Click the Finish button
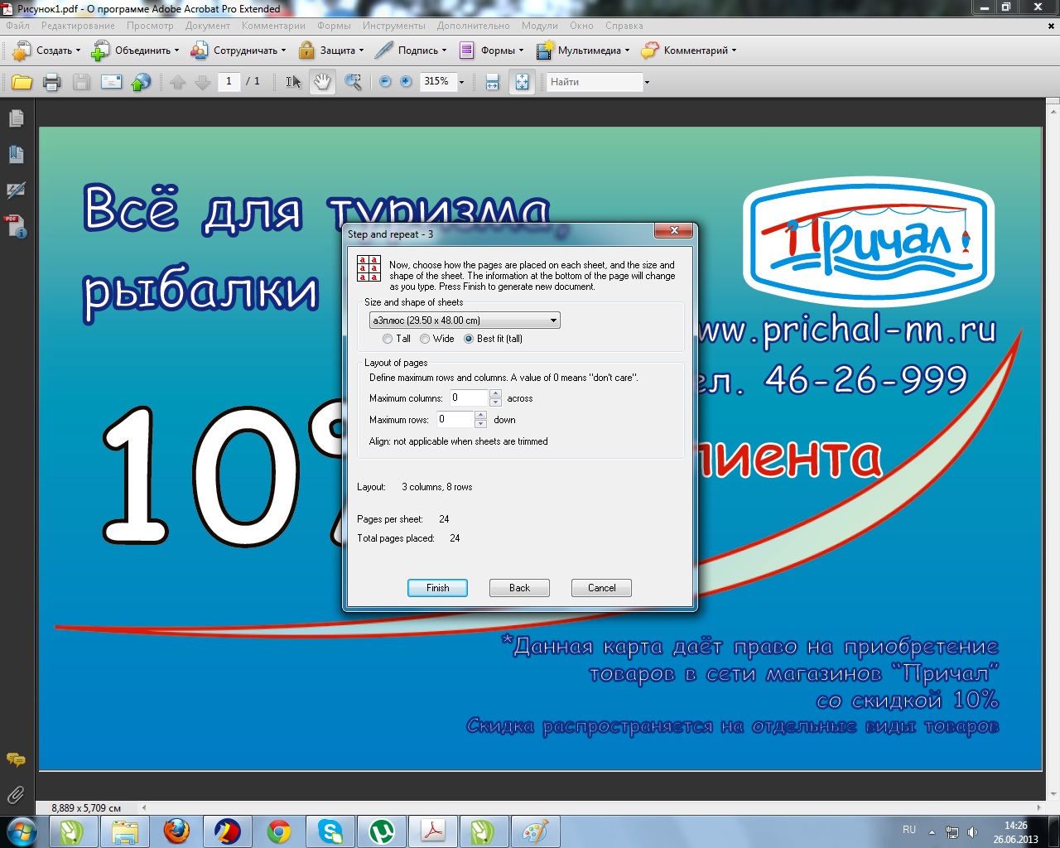 click(437, 588)
